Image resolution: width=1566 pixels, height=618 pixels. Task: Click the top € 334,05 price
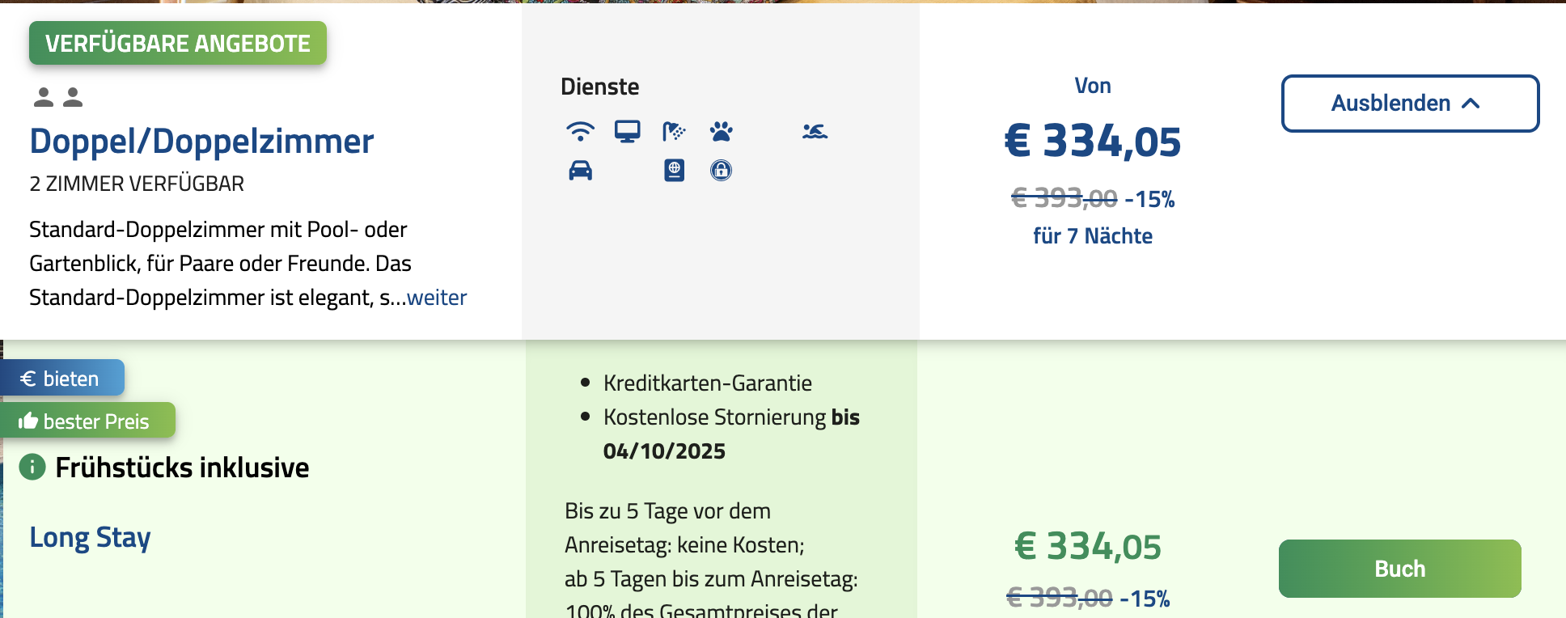click(x=1092, y=142)
